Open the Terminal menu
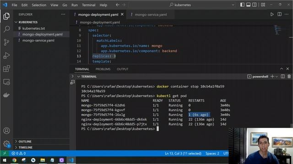The image size is (293, 164). click(x=88, y=5)
